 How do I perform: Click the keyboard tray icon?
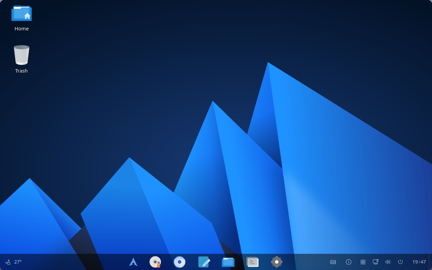(333, 262)
